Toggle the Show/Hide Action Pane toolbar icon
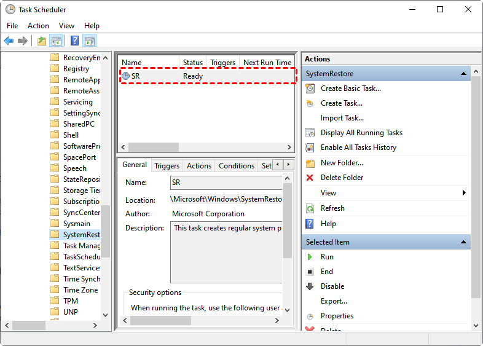The height and width of the screenshot is (346, 483). (90, 41)
